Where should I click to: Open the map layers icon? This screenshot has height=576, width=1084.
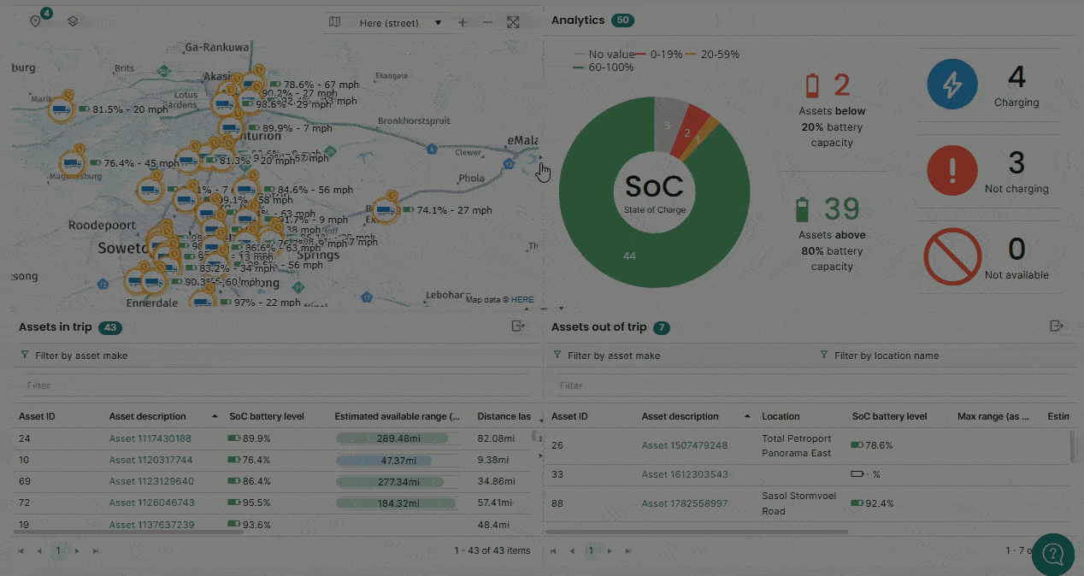[73, 21]
